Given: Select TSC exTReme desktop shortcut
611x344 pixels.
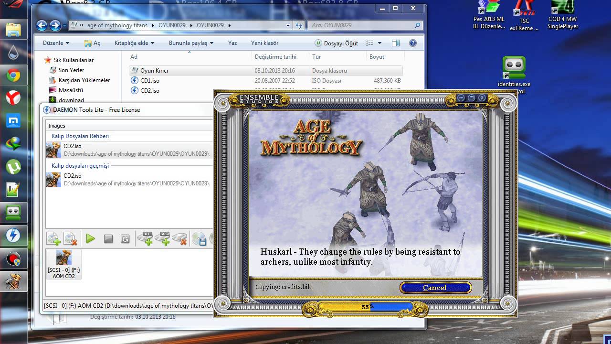Looking at the screenshot, I should click(x=524, y=16).
